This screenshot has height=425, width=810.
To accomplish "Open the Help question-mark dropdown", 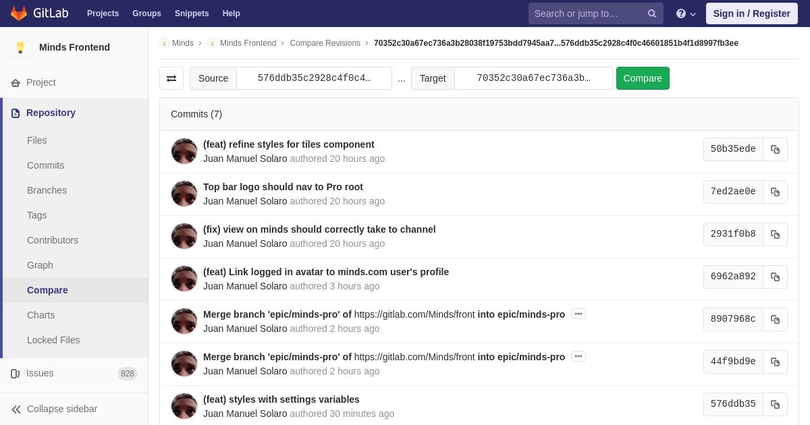I will point(686,13).
